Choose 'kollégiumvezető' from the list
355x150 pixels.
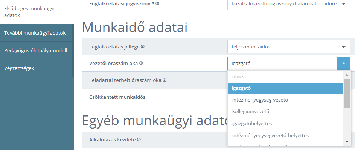[285, 112]
